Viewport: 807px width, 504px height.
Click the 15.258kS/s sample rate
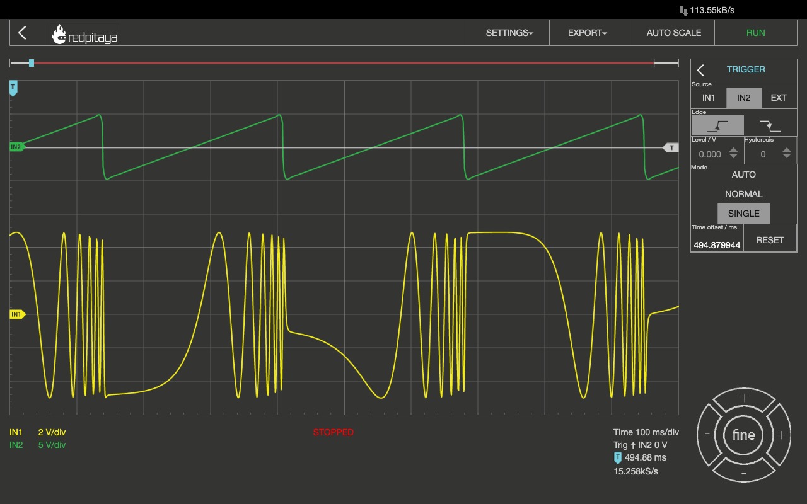pos(636,471)
